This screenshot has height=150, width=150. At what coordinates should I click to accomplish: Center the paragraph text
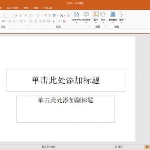pyautogui.click(x=36, y=21)
